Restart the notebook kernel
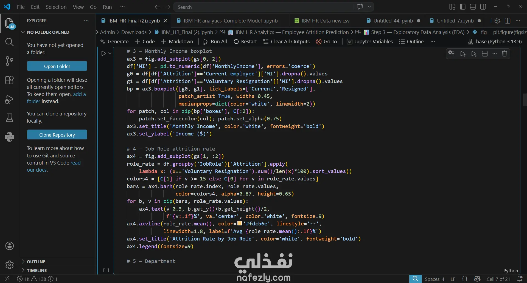Viewport: 527px width, 283px height. click(x=245, y=41)
